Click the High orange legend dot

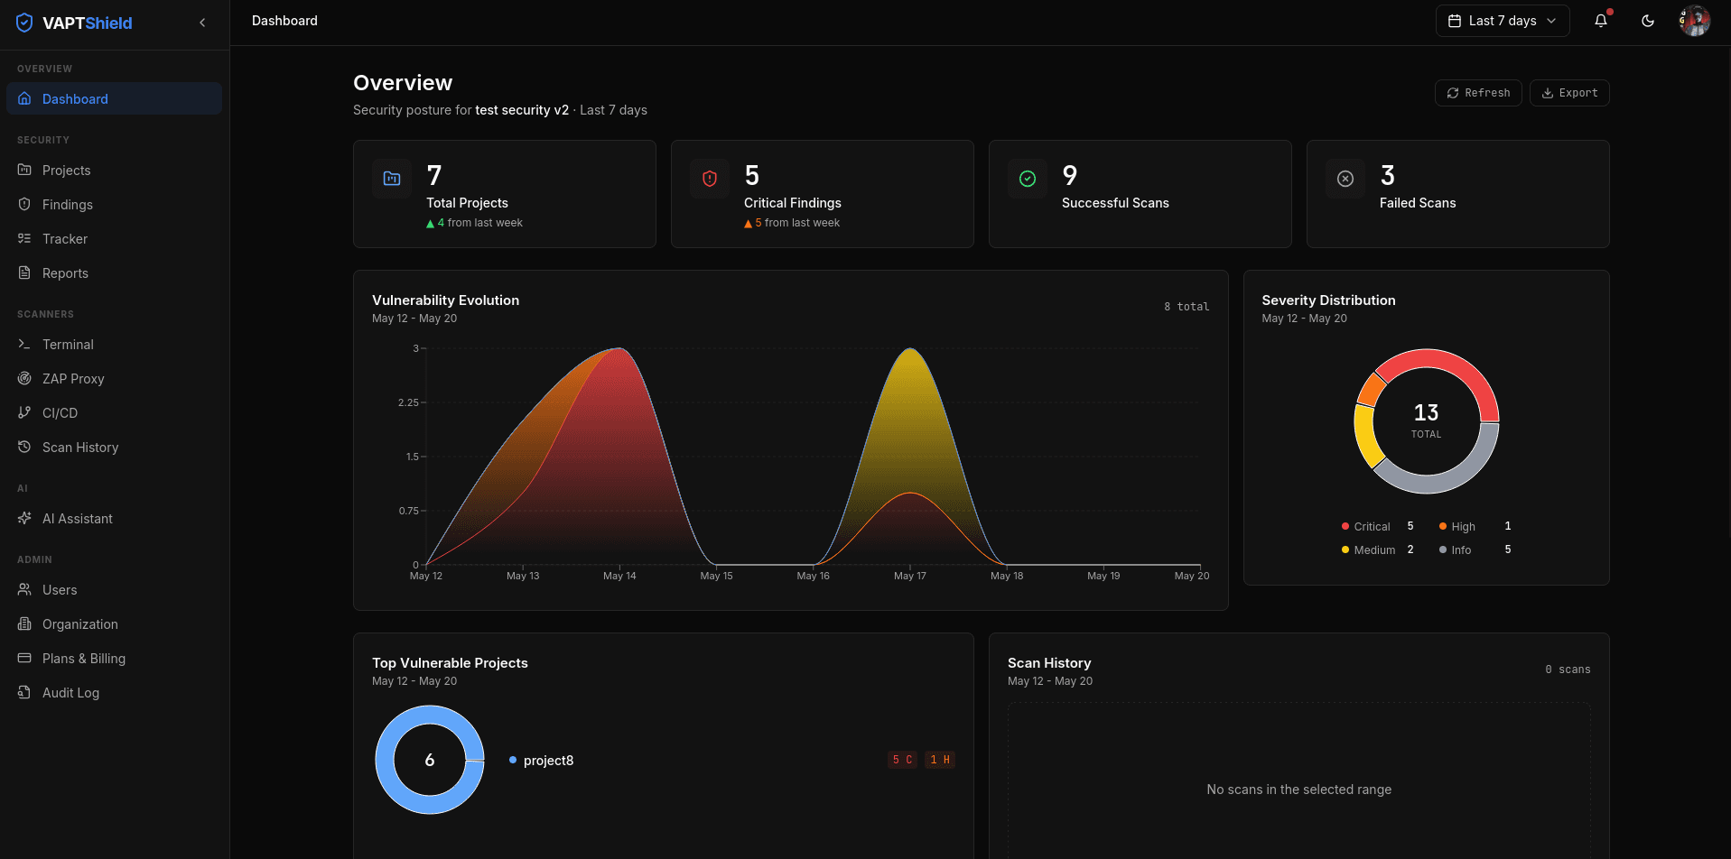coord(1443,526)
